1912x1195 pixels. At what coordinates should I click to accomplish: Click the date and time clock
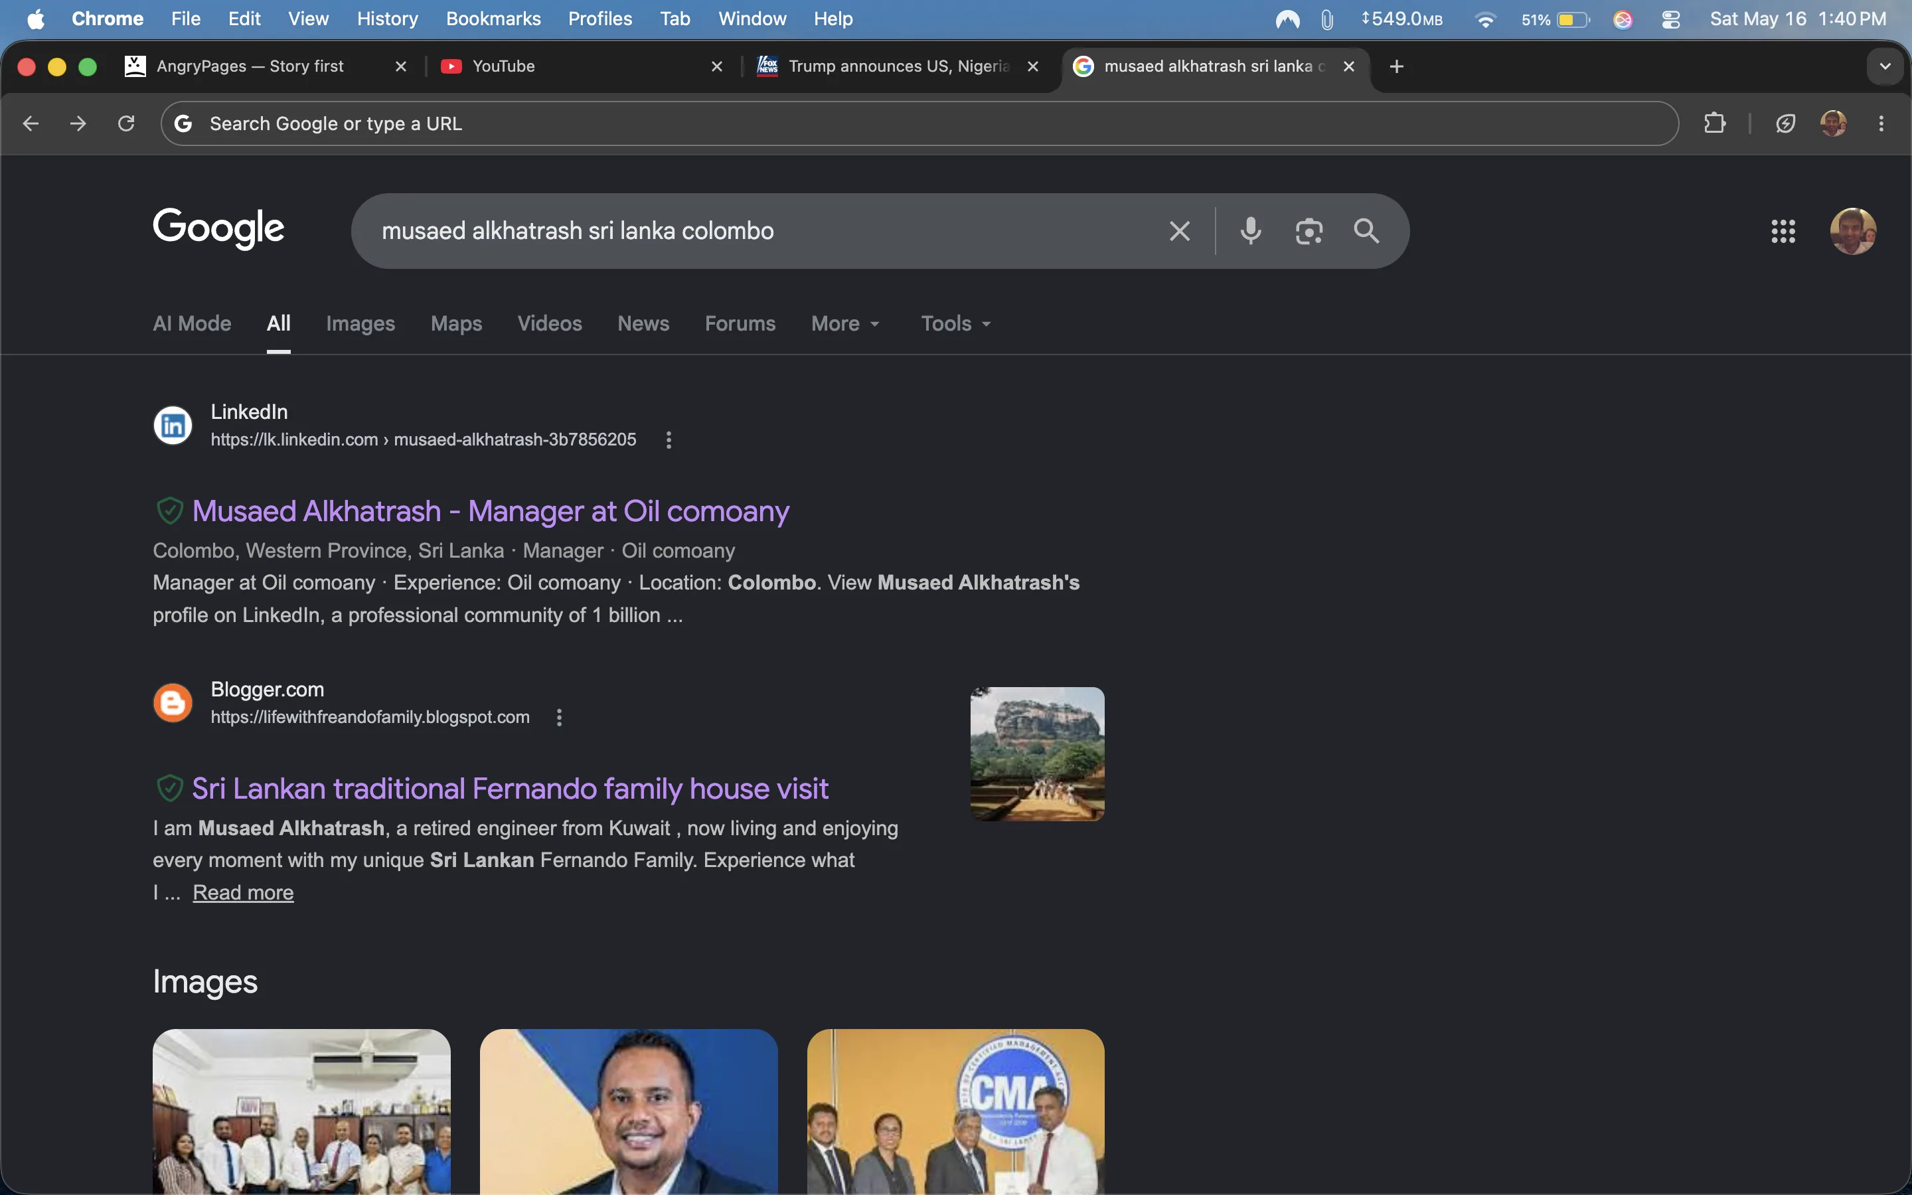tap(1797, 19)
